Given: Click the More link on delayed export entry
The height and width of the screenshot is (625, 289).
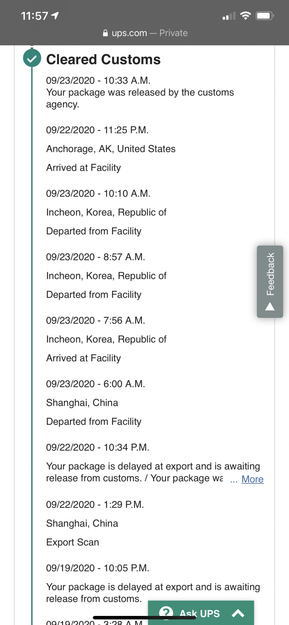Looking at the screenshot, I should click(252, 479).
